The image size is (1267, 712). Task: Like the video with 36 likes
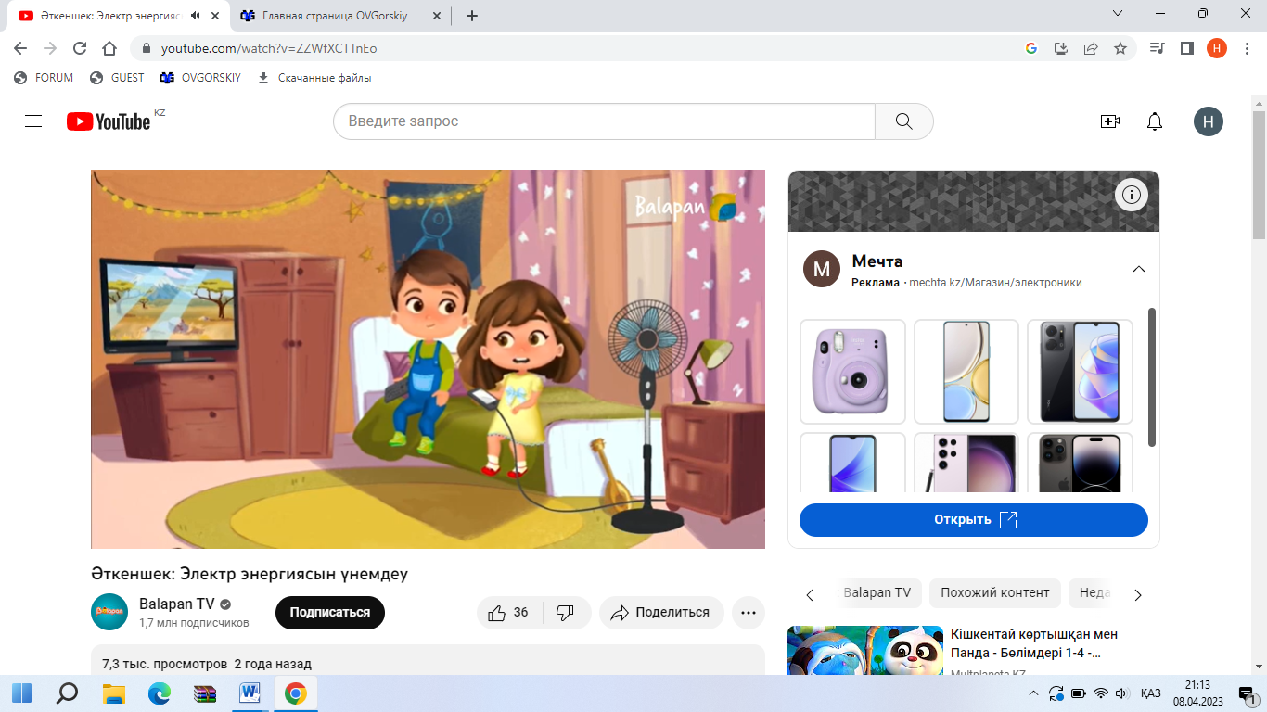coord(509,613)
